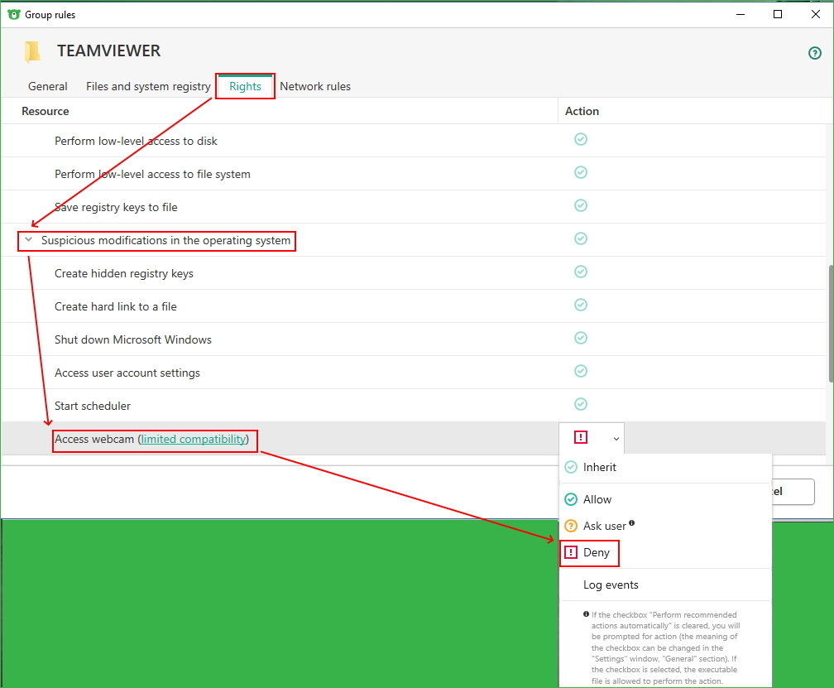The width and height of the screenshot is (834, 688).
Task: Choose Ask user from the action menu
Action: tap(665, 526)
